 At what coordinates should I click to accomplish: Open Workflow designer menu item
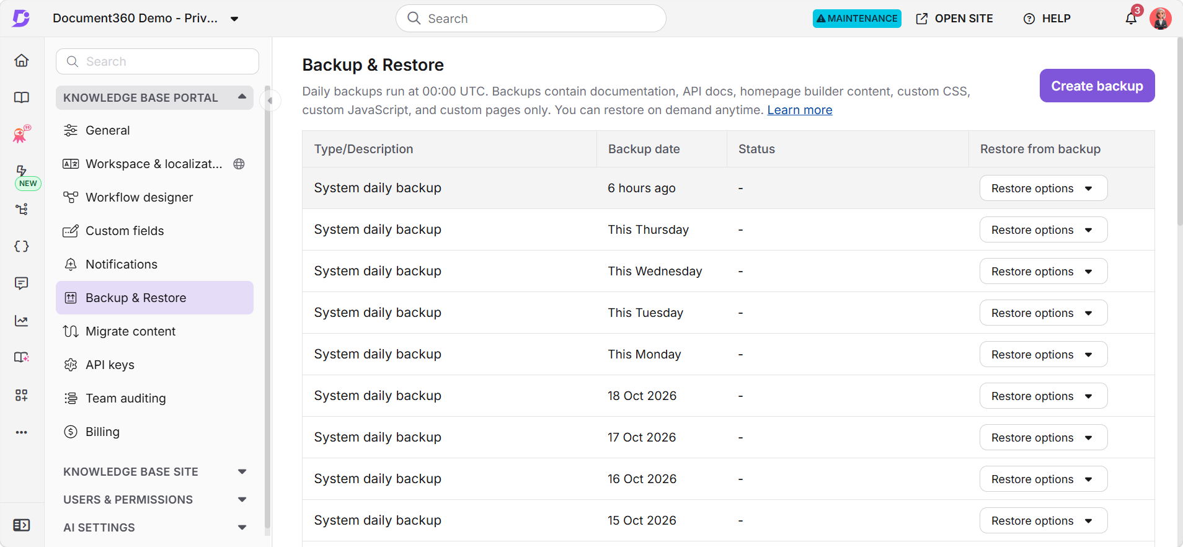[154, 197]
